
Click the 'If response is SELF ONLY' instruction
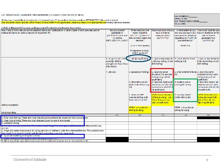[x=140, y=52]
